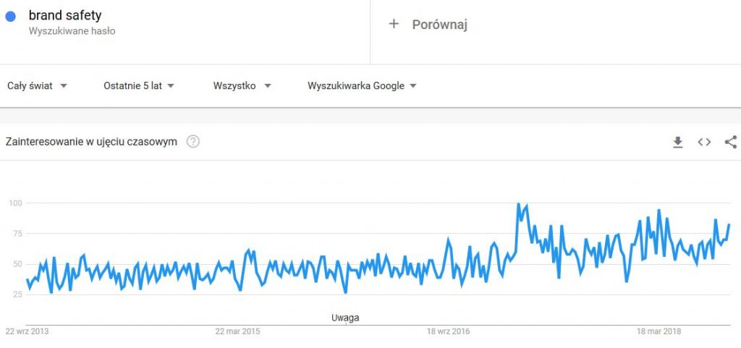The image size is (741, 348).
Task: Click the peak point at 100 on chart
Action: pos(518,204)
